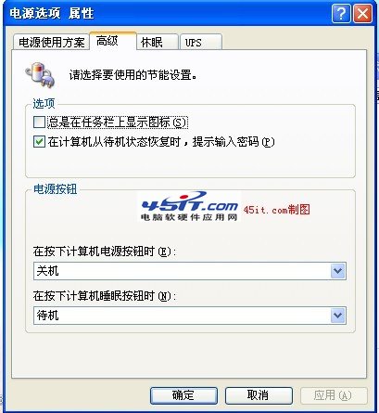Click the 取消 button

259,395
